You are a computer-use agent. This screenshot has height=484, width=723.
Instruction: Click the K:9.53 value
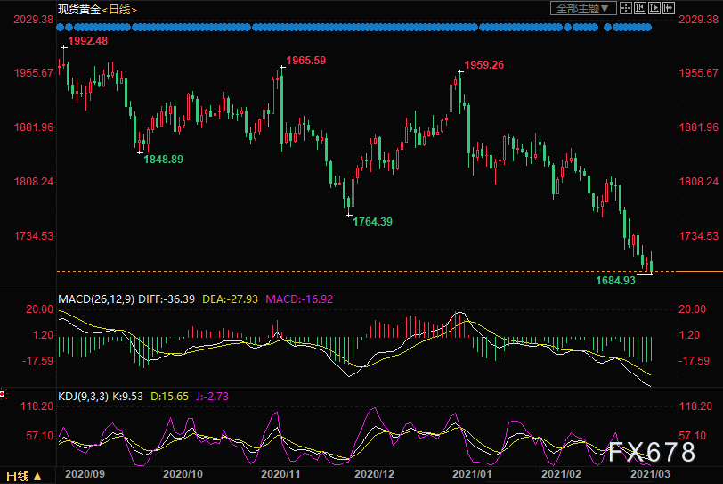click(127, 397)
